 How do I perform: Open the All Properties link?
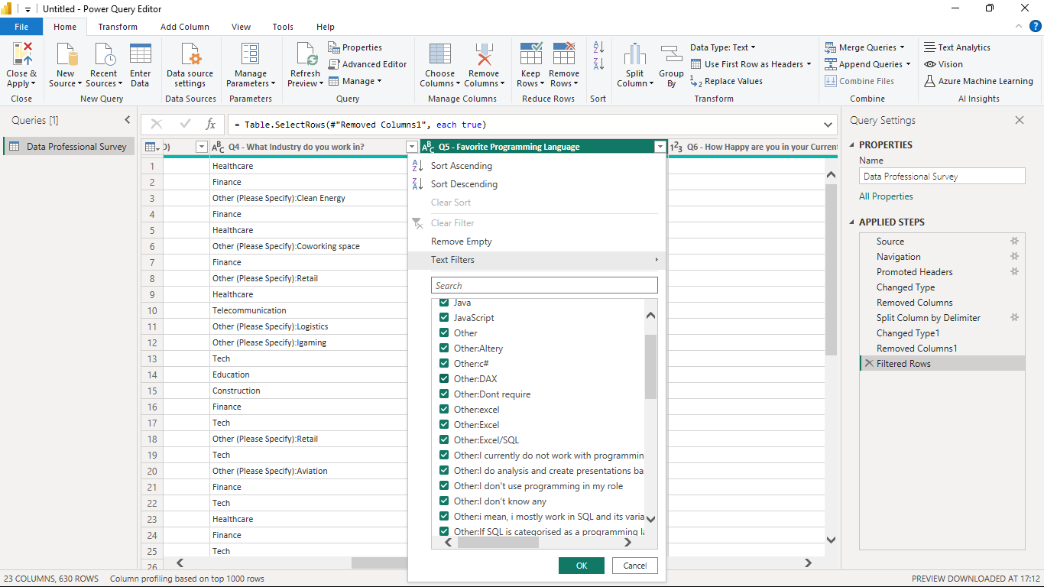pyautogui.click(x=886, y=196)
